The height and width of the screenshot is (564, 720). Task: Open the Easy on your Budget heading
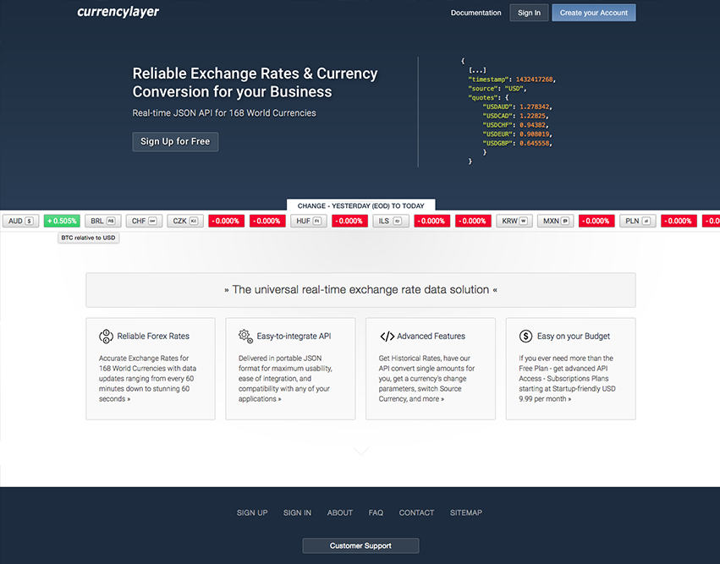[x=574, y=337]
